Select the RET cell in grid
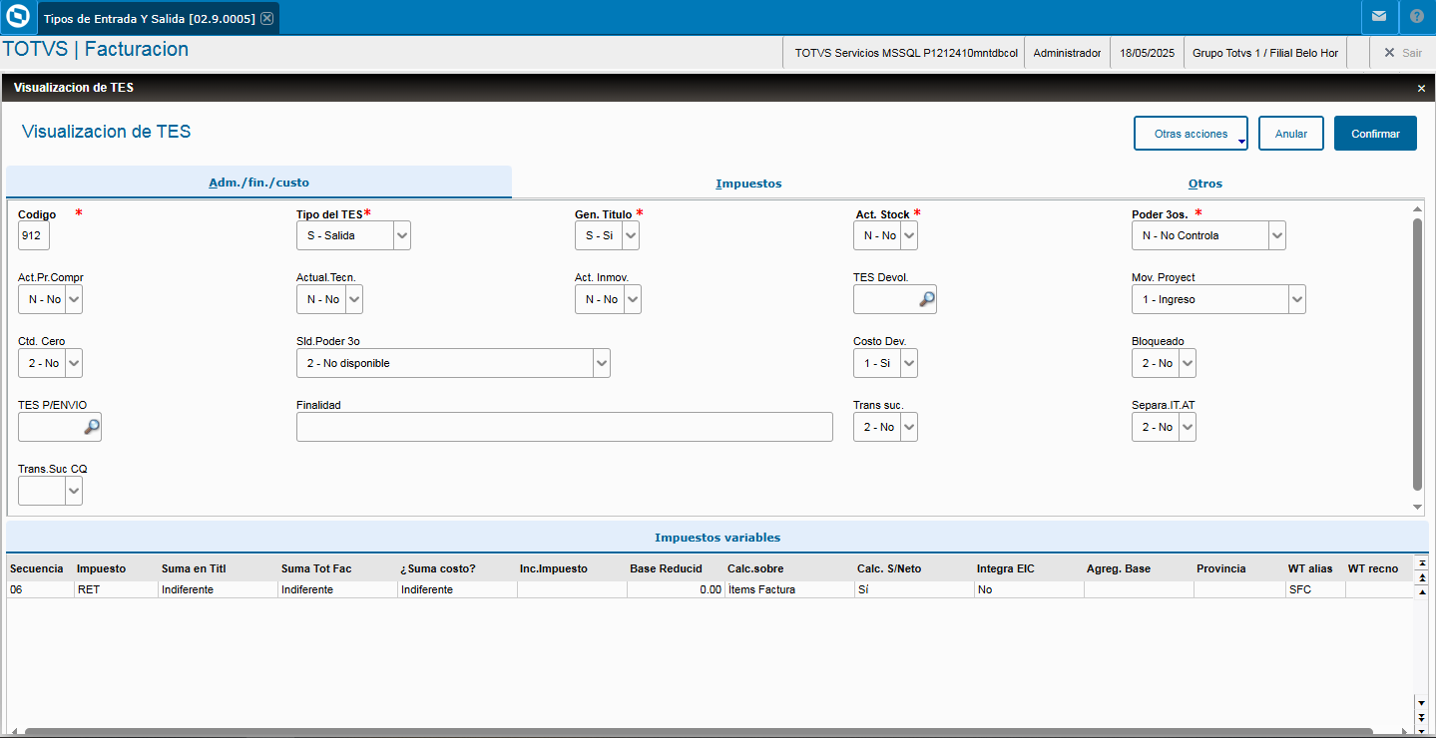The height and width of the screenshot is (738, 1436). click(x=116, y=589)
